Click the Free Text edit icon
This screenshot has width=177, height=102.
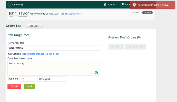(47, 54)
